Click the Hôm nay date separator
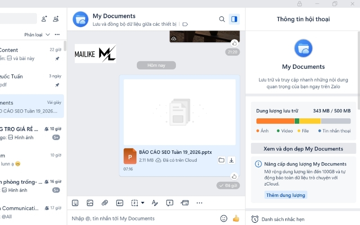 click(x=156, y=65)
